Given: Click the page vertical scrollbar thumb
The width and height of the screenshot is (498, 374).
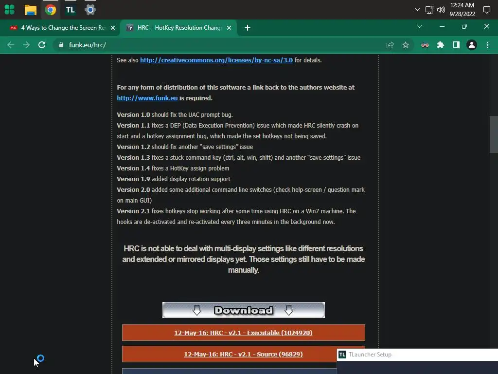Looking at the screenshot, I should tap(494, 134).
